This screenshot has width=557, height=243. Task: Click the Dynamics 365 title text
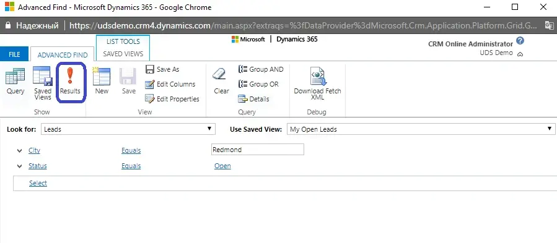point(297,39)
